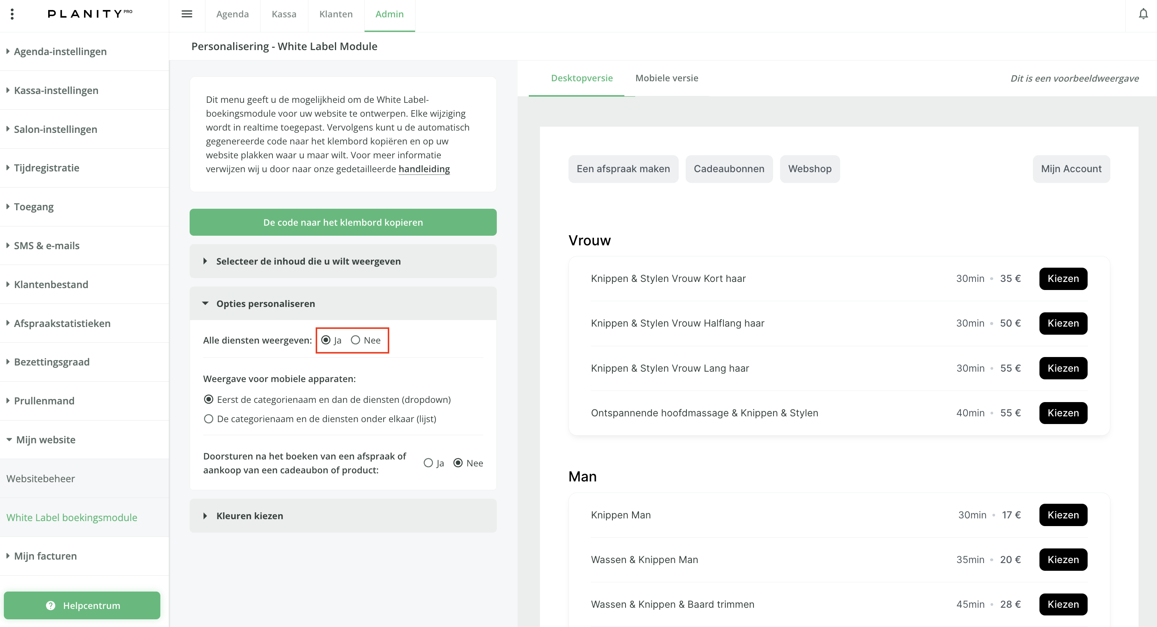The height and width of the screenshot is (627, 1157).
Task: Open the Agenda tab
Action: coord(232,14)
